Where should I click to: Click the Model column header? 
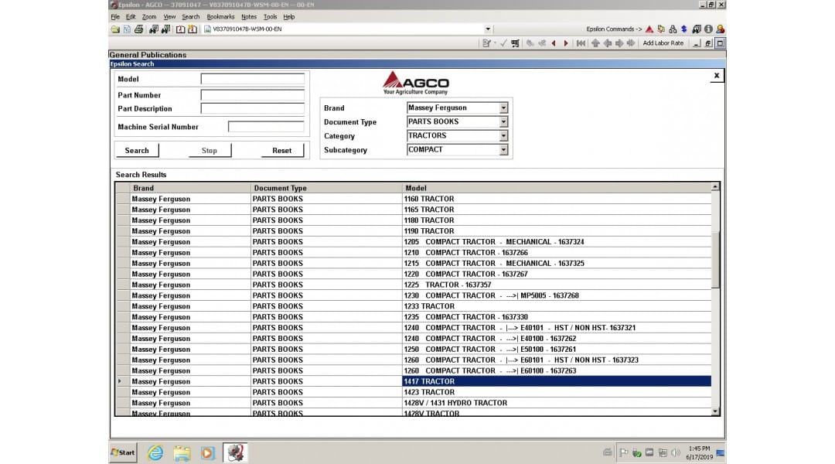[557, 188]
